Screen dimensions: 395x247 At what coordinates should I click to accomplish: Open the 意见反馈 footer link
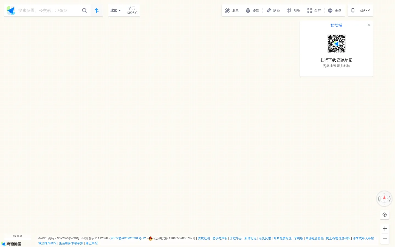click(x=265, y=238)
